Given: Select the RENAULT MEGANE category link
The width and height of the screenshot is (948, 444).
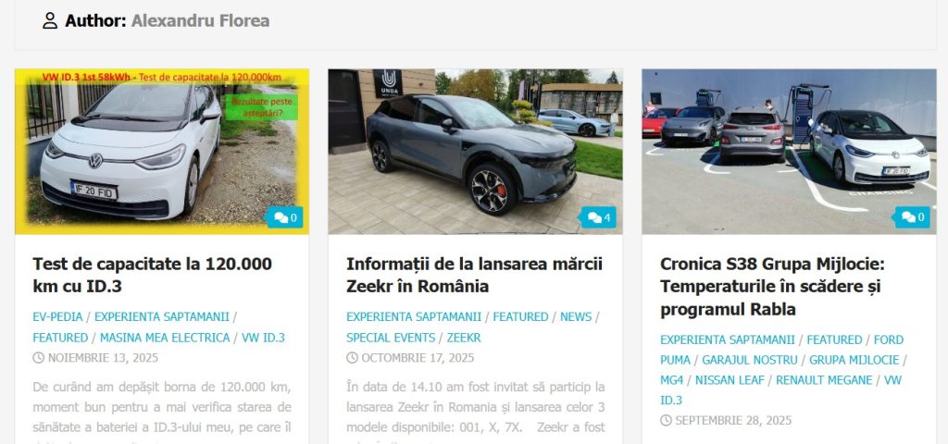Looking at the screenshot, I should (824, 380).
